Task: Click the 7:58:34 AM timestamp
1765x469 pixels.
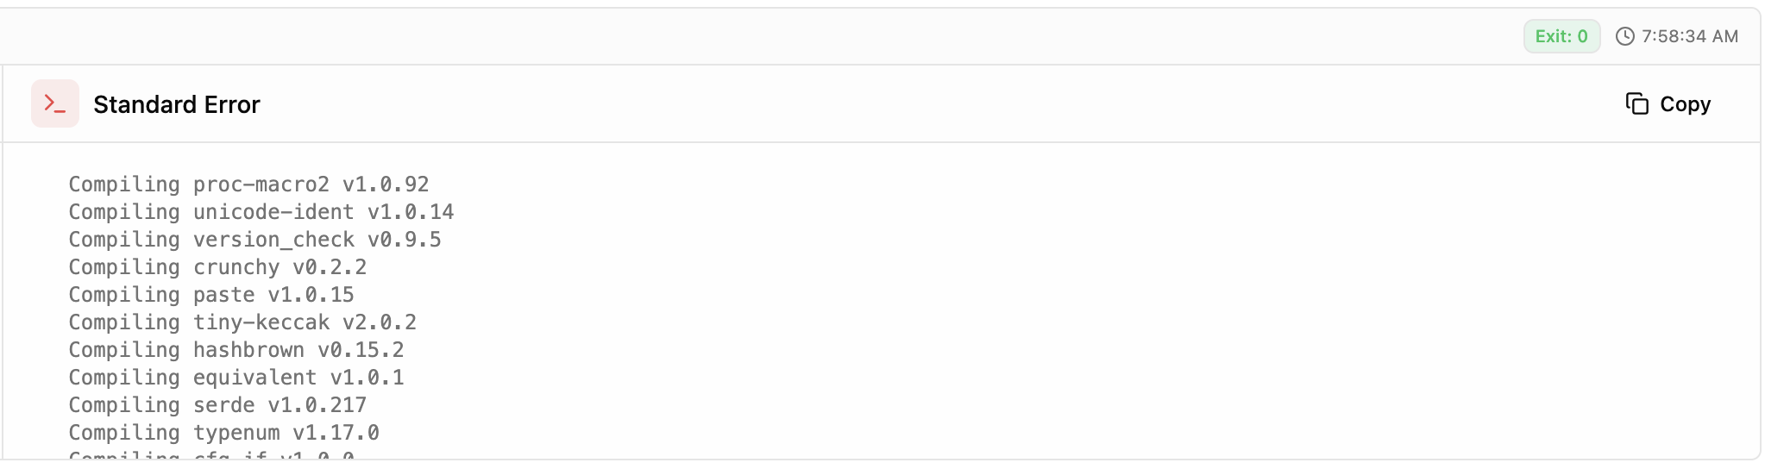Action: [1689, 36]
